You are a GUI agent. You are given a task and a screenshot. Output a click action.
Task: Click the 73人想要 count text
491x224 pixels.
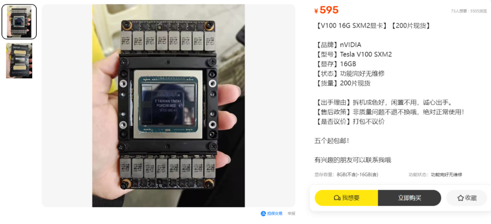point(459,11)
